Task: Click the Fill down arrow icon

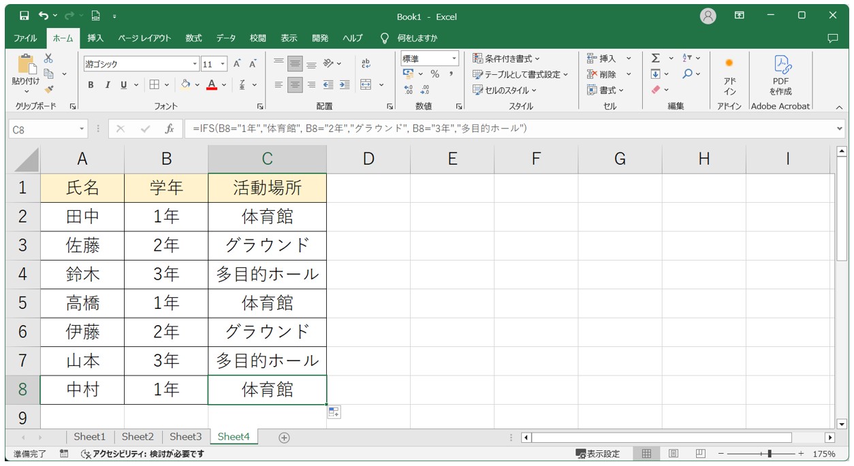Action: point(655,73)
